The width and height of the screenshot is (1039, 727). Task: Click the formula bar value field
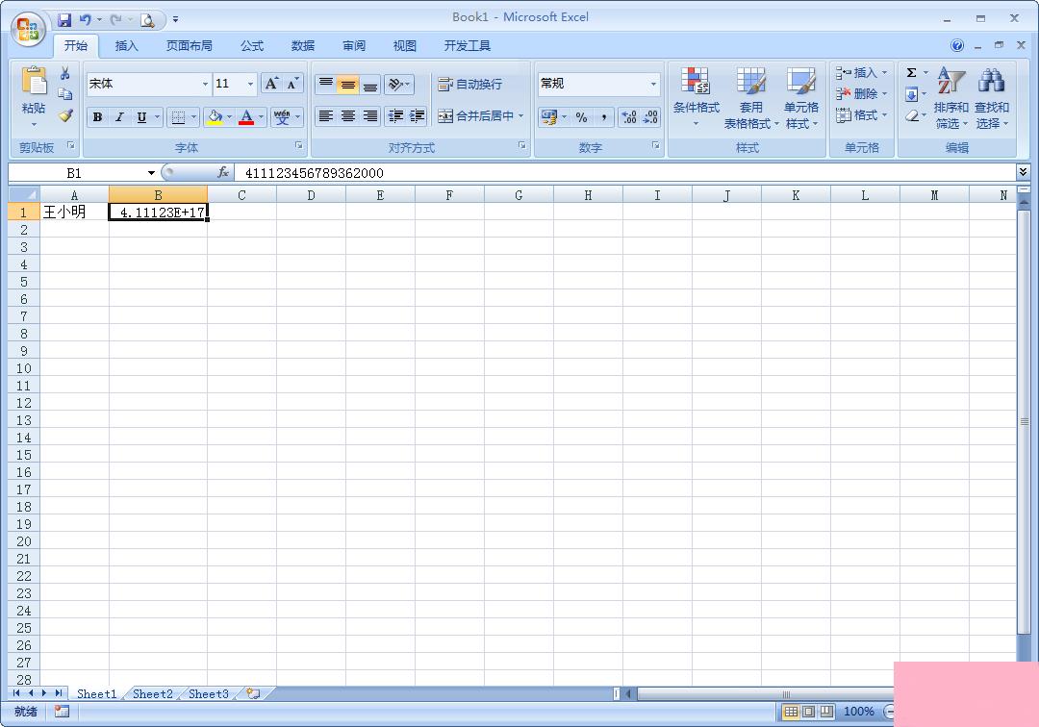point(625,173)
